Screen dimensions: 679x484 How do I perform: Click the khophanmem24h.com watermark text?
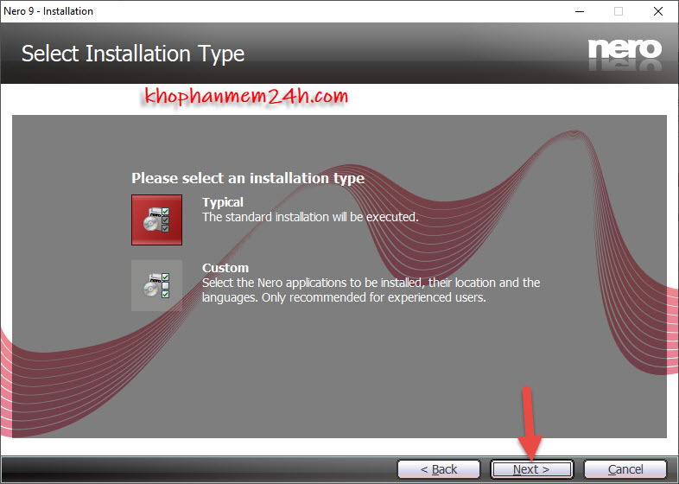click(244, 98)
